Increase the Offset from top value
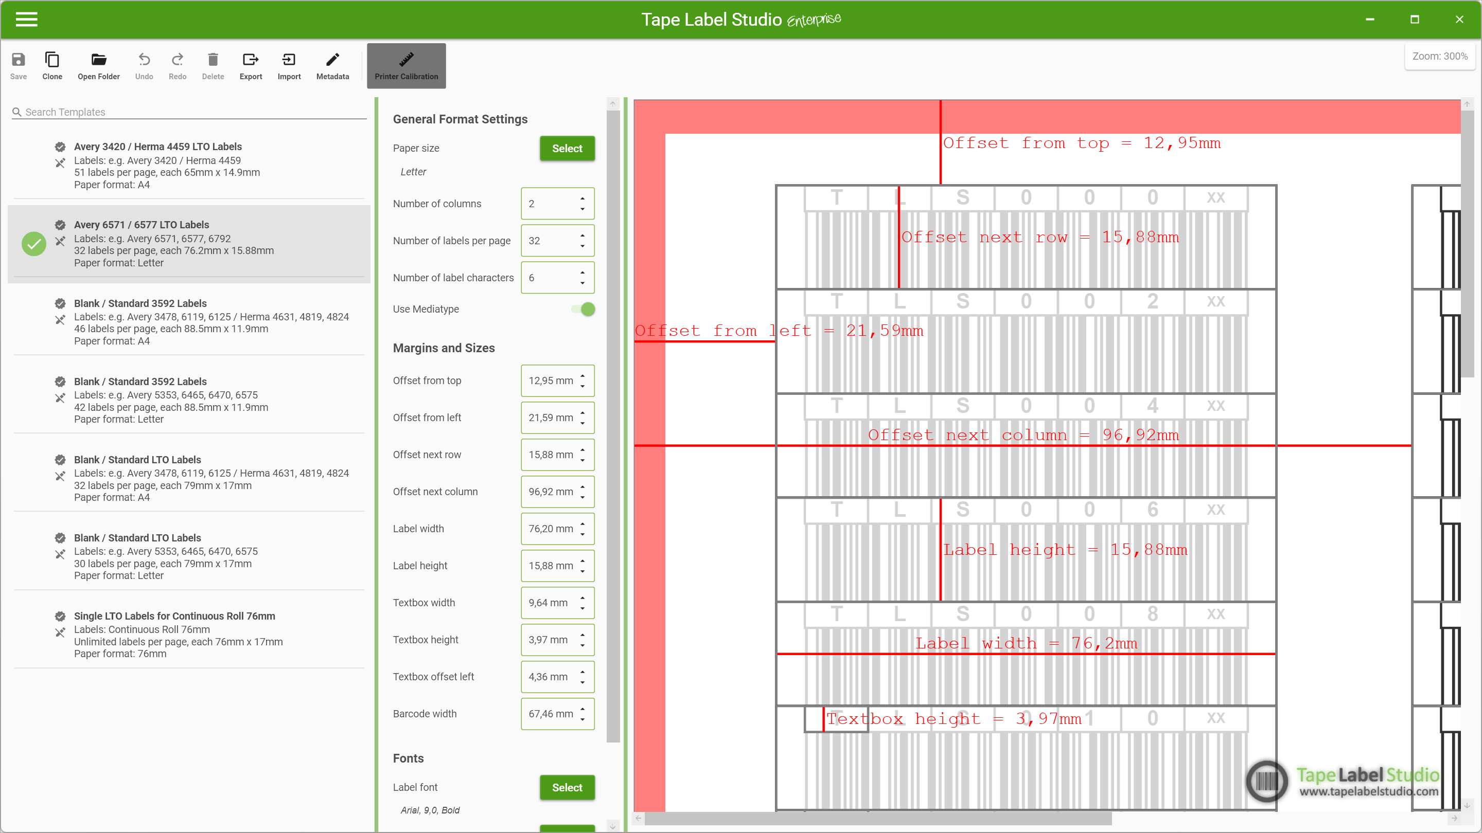1482x833 pixels. click(583, 375)
